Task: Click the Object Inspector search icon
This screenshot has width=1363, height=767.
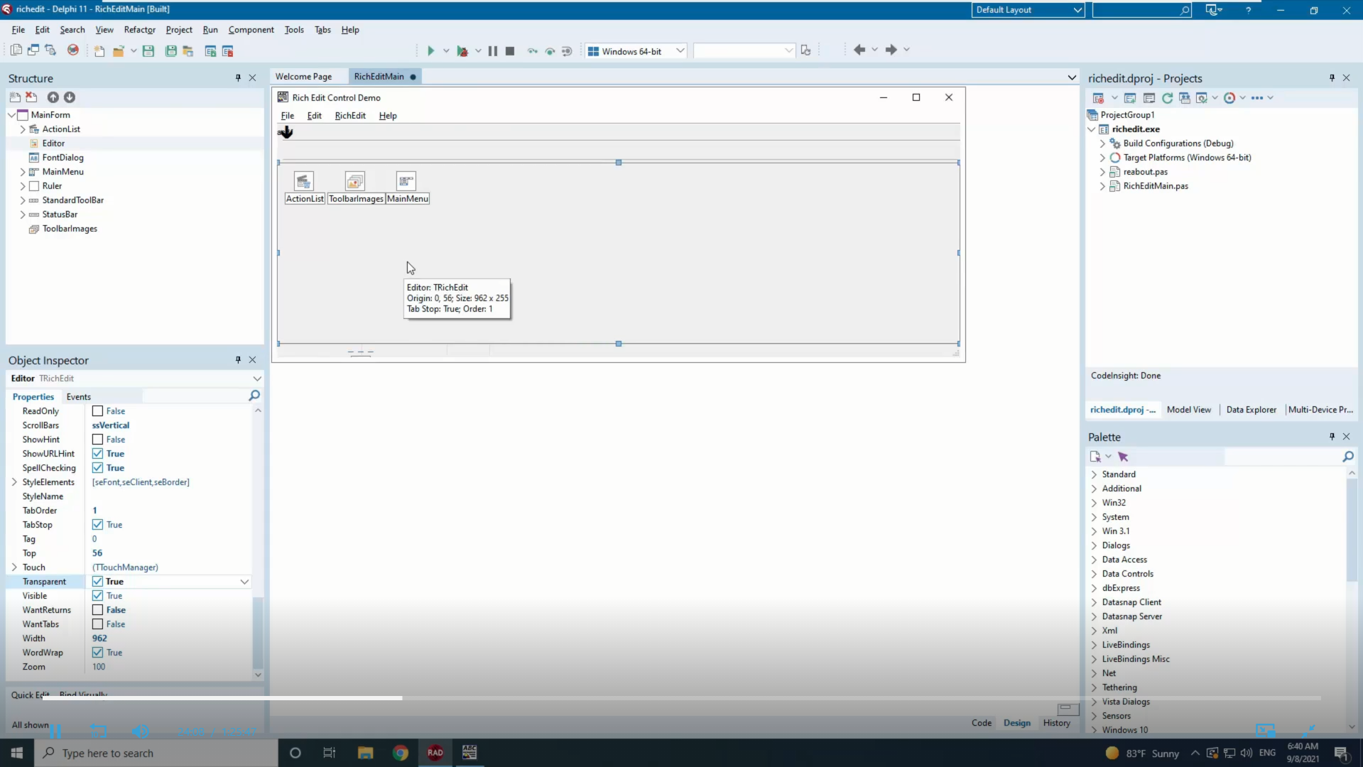Action: [x=254, y=396]
